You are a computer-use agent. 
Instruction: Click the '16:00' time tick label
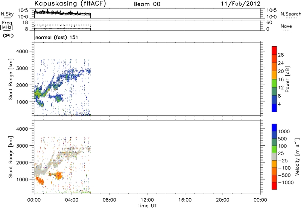(185, 200)
